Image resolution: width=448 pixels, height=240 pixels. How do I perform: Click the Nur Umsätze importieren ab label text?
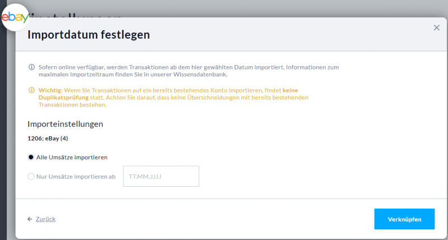[76, 177]
